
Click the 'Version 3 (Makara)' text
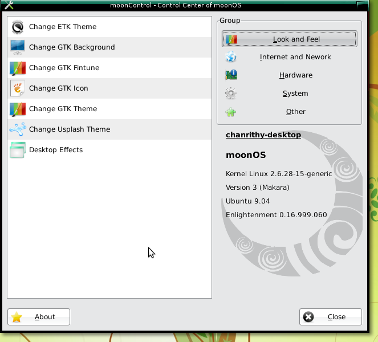(x=257, y=188)
